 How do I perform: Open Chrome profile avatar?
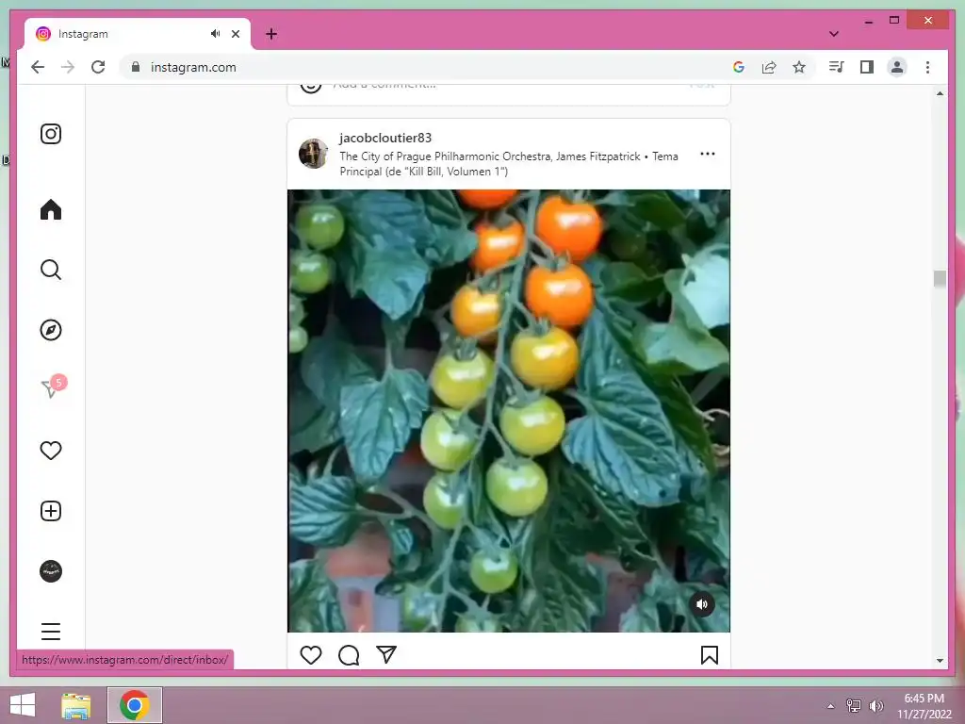(x=897, y=67)
